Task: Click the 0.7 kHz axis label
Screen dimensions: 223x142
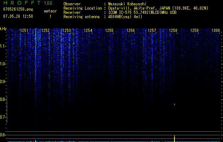Action: [3, 117]
